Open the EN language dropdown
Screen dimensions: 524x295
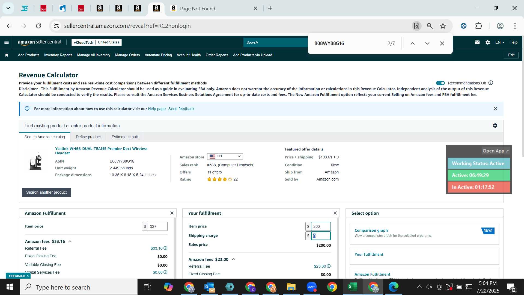[x=500, y=42]
